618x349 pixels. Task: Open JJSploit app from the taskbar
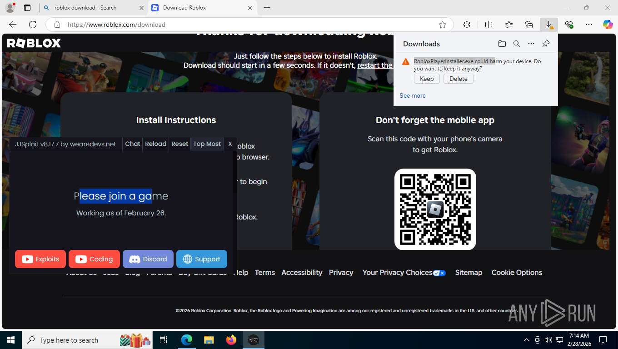253,340
